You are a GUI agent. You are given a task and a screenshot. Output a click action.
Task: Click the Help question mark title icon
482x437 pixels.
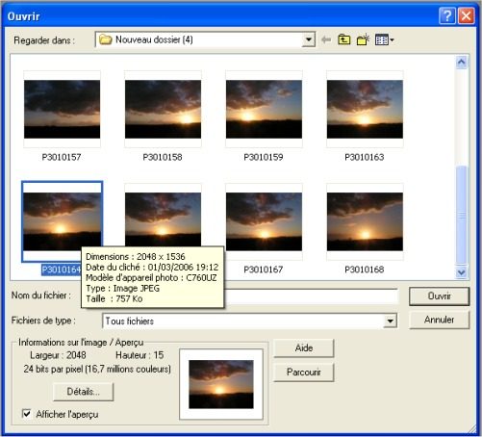[446, 15]
